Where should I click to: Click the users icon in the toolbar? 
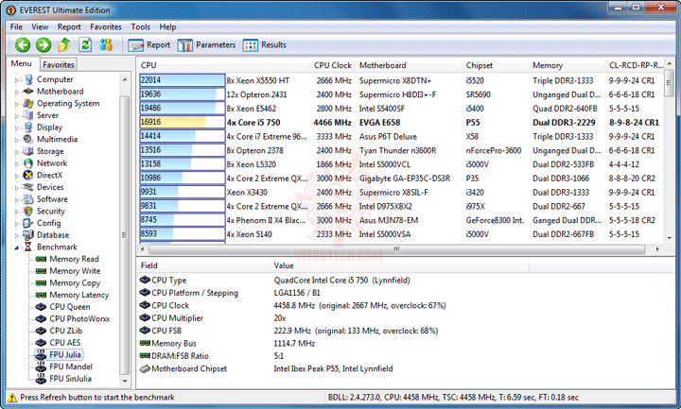106,44
